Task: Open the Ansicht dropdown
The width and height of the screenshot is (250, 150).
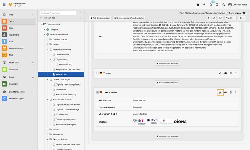Action: tap(230, 18)
